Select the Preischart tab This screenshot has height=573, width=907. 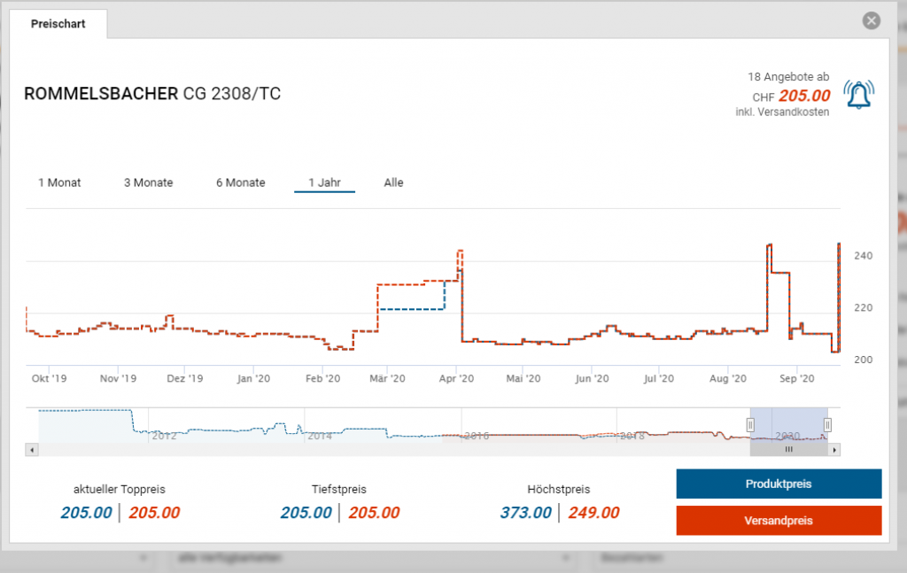tap(58, 24)
